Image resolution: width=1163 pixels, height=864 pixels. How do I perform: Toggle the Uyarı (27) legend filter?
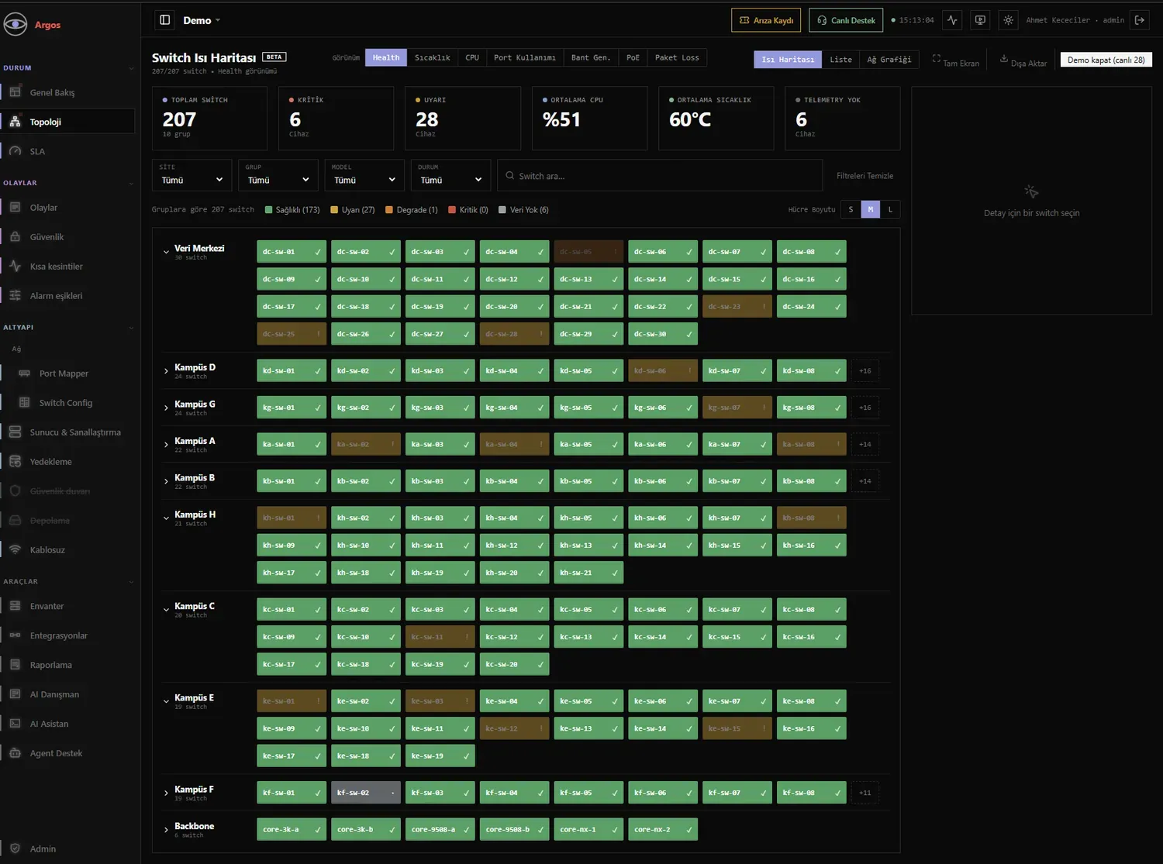pyautogui.click(x=353, y=210)
